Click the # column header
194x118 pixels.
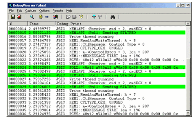[x=18, y=24]
